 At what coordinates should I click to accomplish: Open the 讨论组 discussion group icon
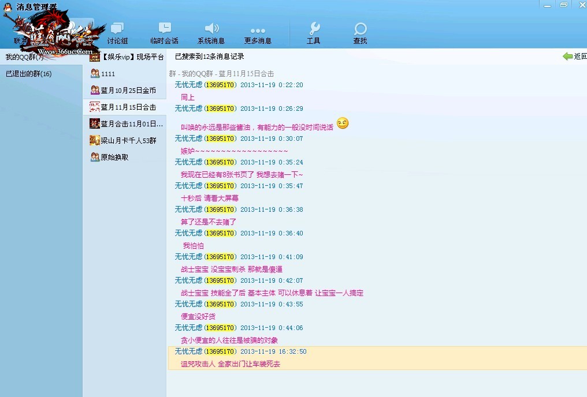pos(117,29)
